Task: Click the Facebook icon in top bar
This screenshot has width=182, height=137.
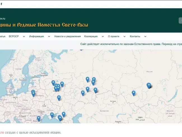Action: pos(1,4)
